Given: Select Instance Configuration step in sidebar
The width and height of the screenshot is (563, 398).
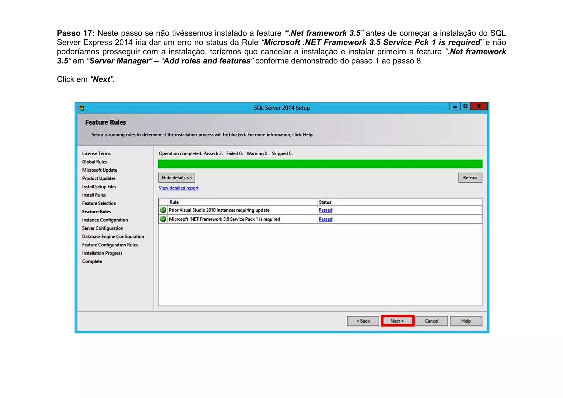Looking at the screenshot, I should click(105, 220).
